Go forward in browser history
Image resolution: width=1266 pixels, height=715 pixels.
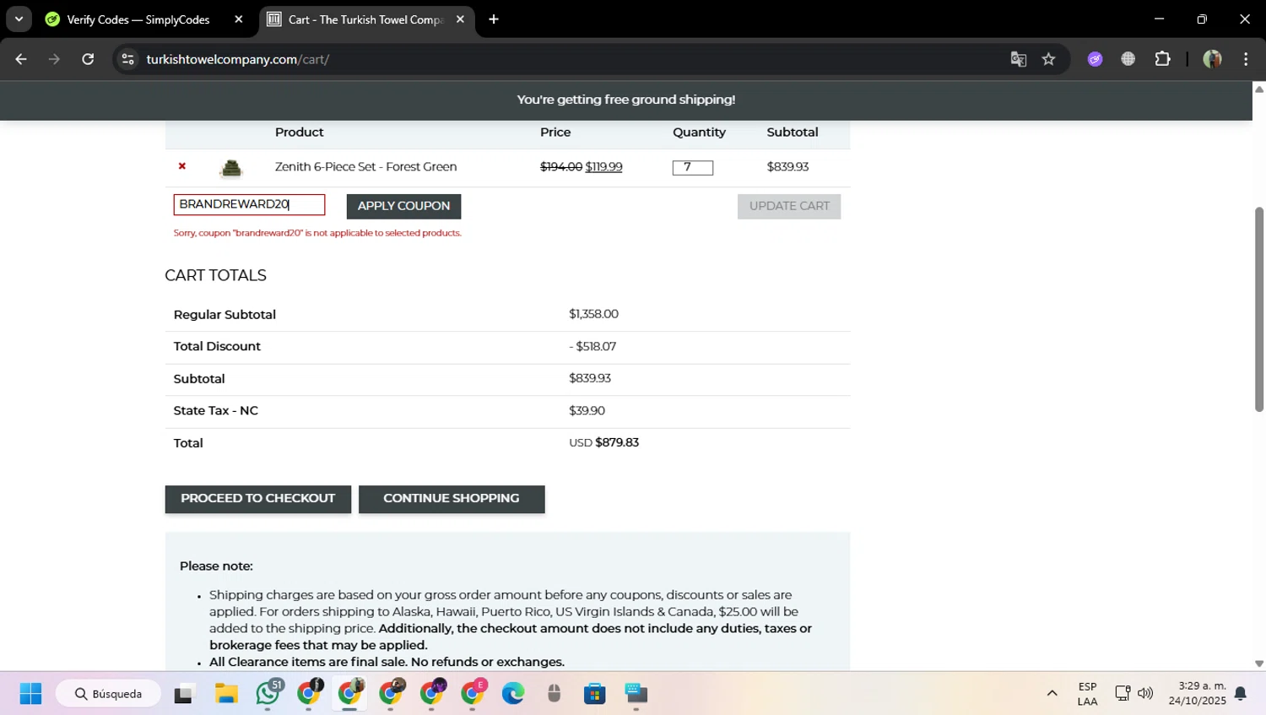[x=54, y=59]
